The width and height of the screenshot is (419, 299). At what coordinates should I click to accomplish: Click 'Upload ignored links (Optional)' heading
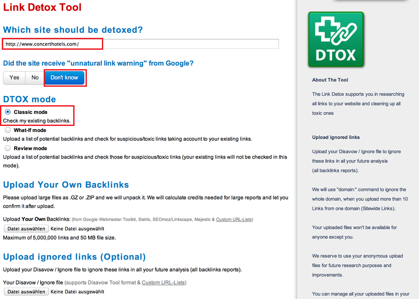[74, 257]
